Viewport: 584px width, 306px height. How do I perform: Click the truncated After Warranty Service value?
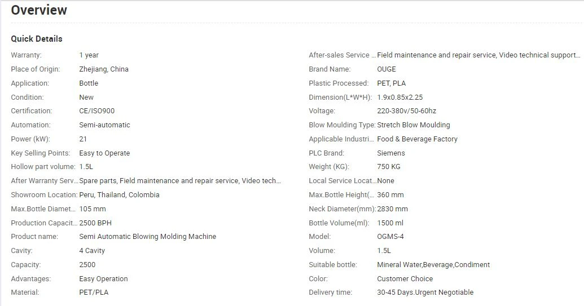(180, 181)
